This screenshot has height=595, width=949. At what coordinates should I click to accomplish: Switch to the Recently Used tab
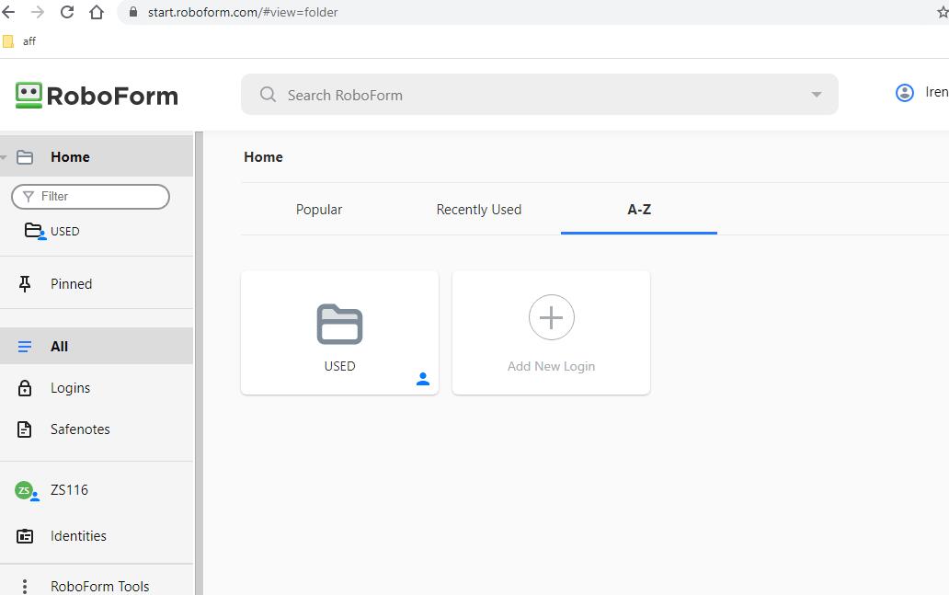pyautogui.click(x=478, y=210)
